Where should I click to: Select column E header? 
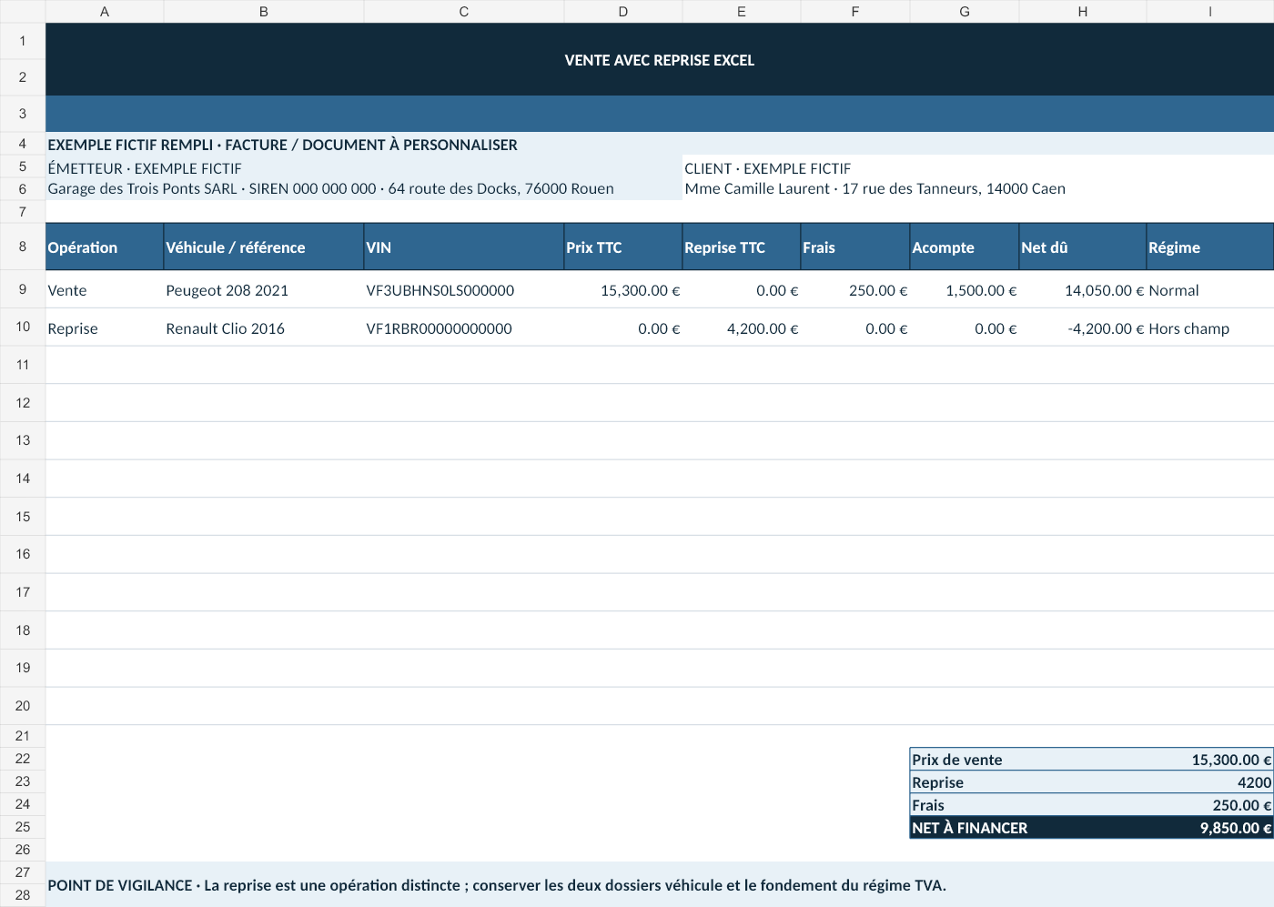(742, 12)
